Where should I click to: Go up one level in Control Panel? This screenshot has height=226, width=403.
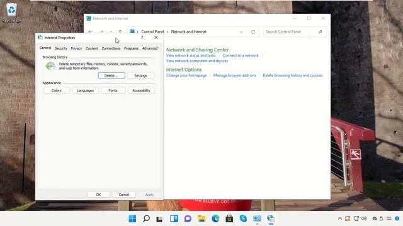(x=120, y=32)
